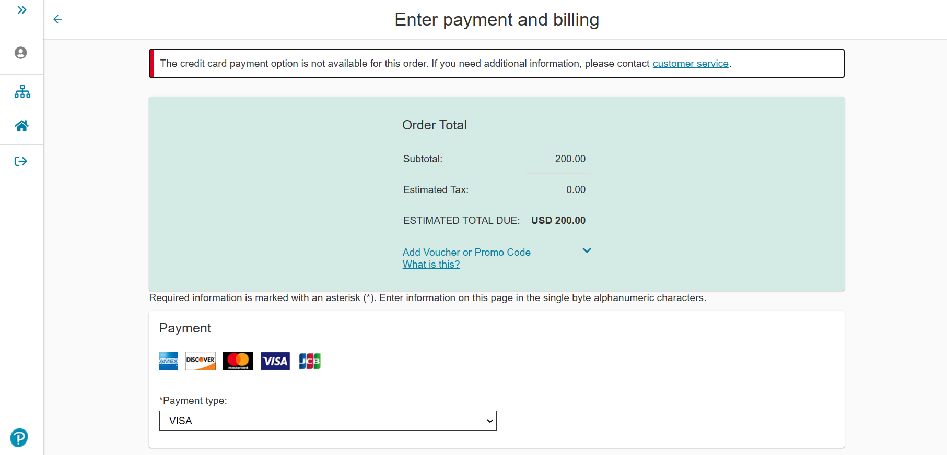Open the user profile icon in sidebar
The image size is (947, 455).
21,53
